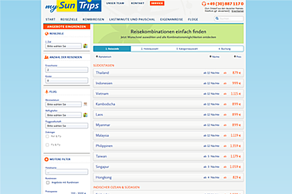Open the Fluggesellschaft airline dropdown
Image resolution: width=292 pixels, height=194 pixels.
coord(67,126)
